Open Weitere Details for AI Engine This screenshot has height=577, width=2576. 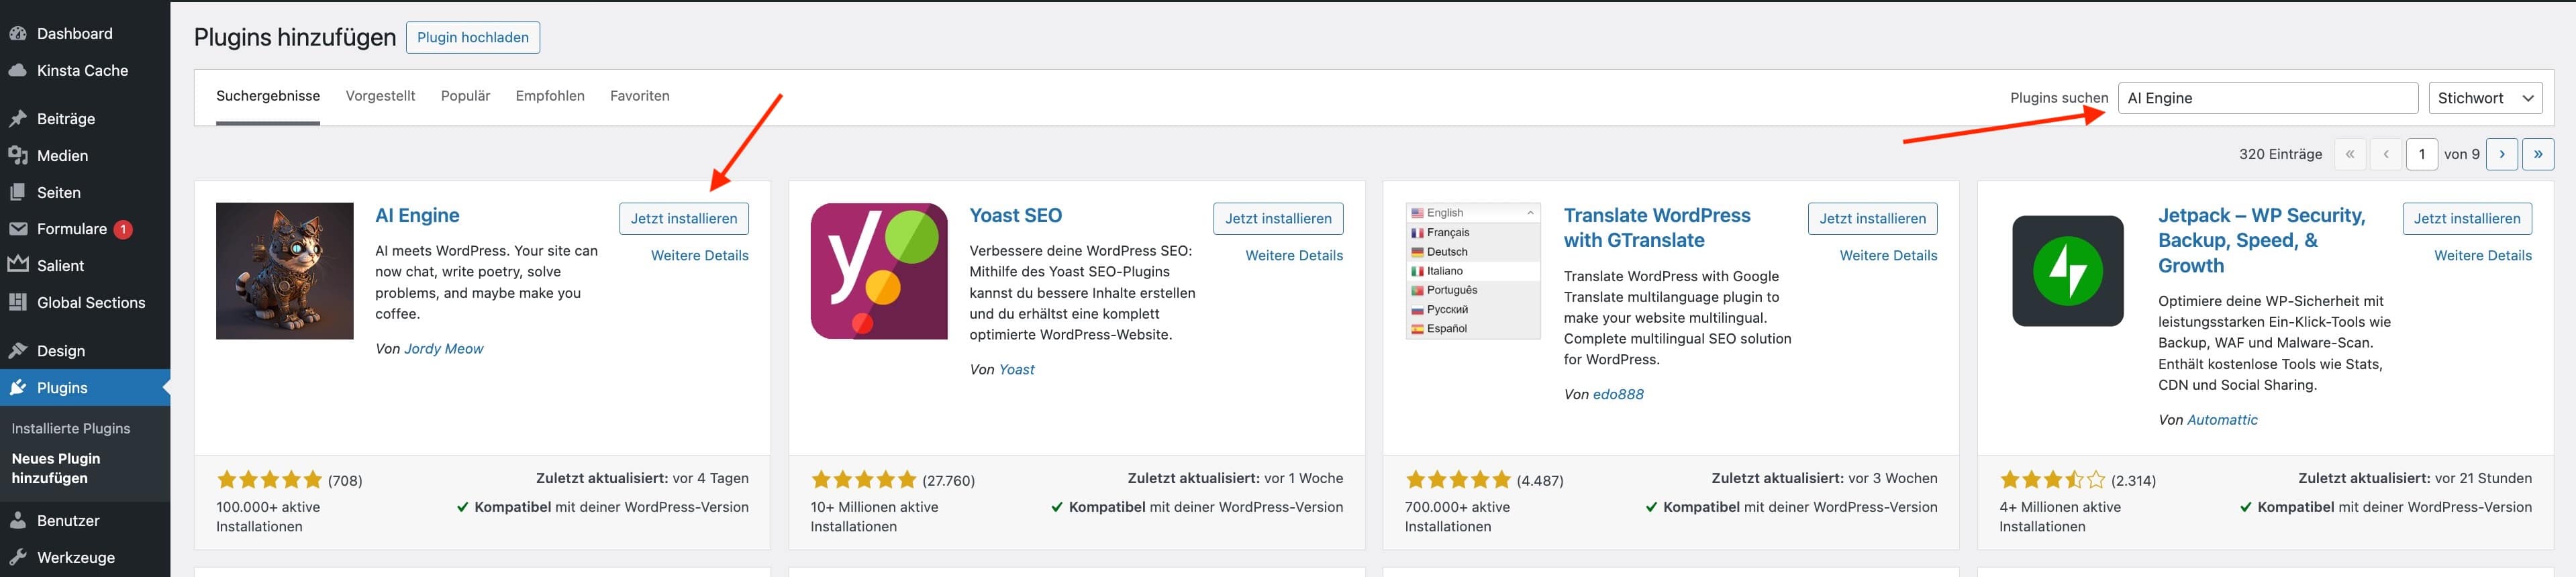point(700,255)
